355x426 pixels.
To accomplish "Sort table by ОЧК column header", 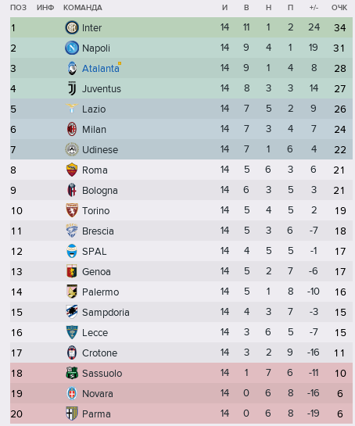I will click(x=339, y=8).
